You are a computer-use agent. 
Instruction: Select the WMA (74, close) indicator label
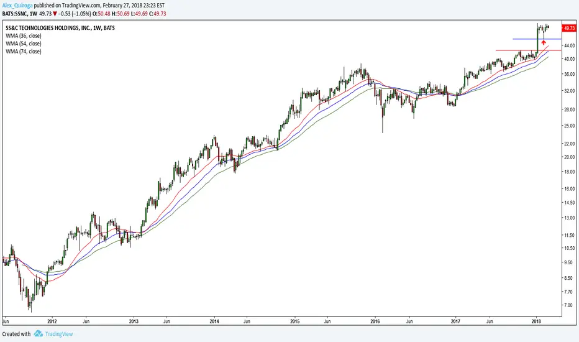(23, 52)
